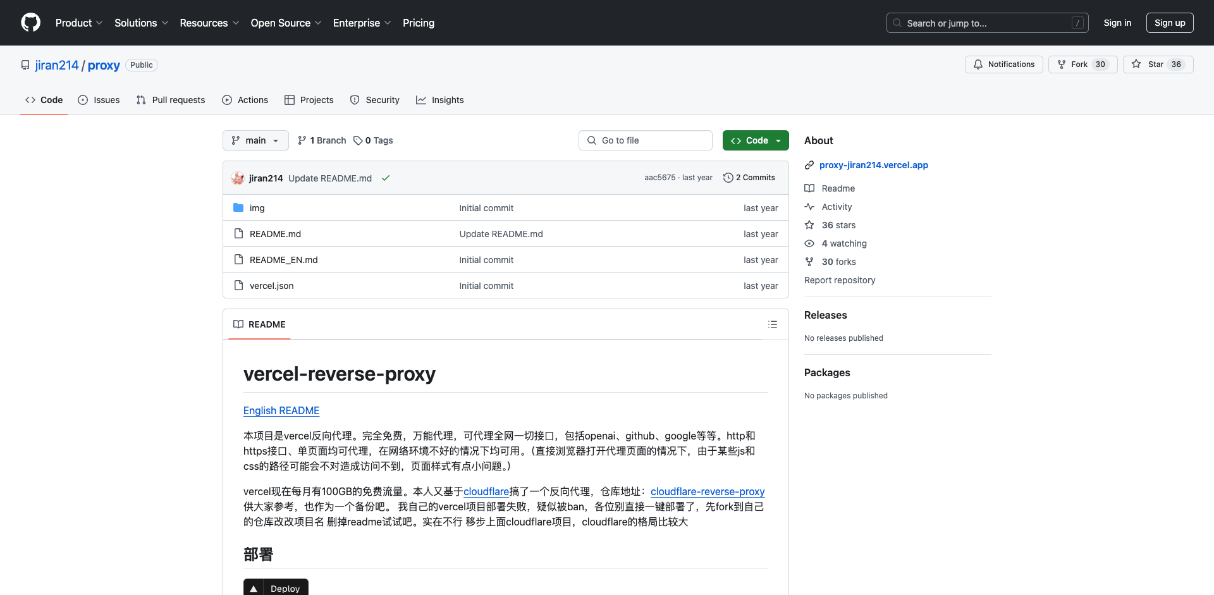Open Update README.md message in file row
The width and height of the screenshot is (1214, 595).
coord(501,234)
